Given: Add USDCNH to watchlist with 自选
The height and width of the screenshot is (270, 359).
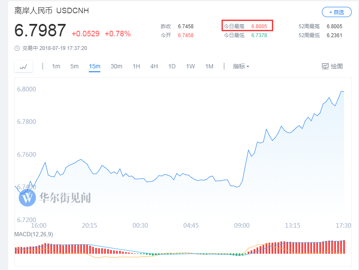Looking at the screenshot, I should pyautogui.click(x=337, y=12).
